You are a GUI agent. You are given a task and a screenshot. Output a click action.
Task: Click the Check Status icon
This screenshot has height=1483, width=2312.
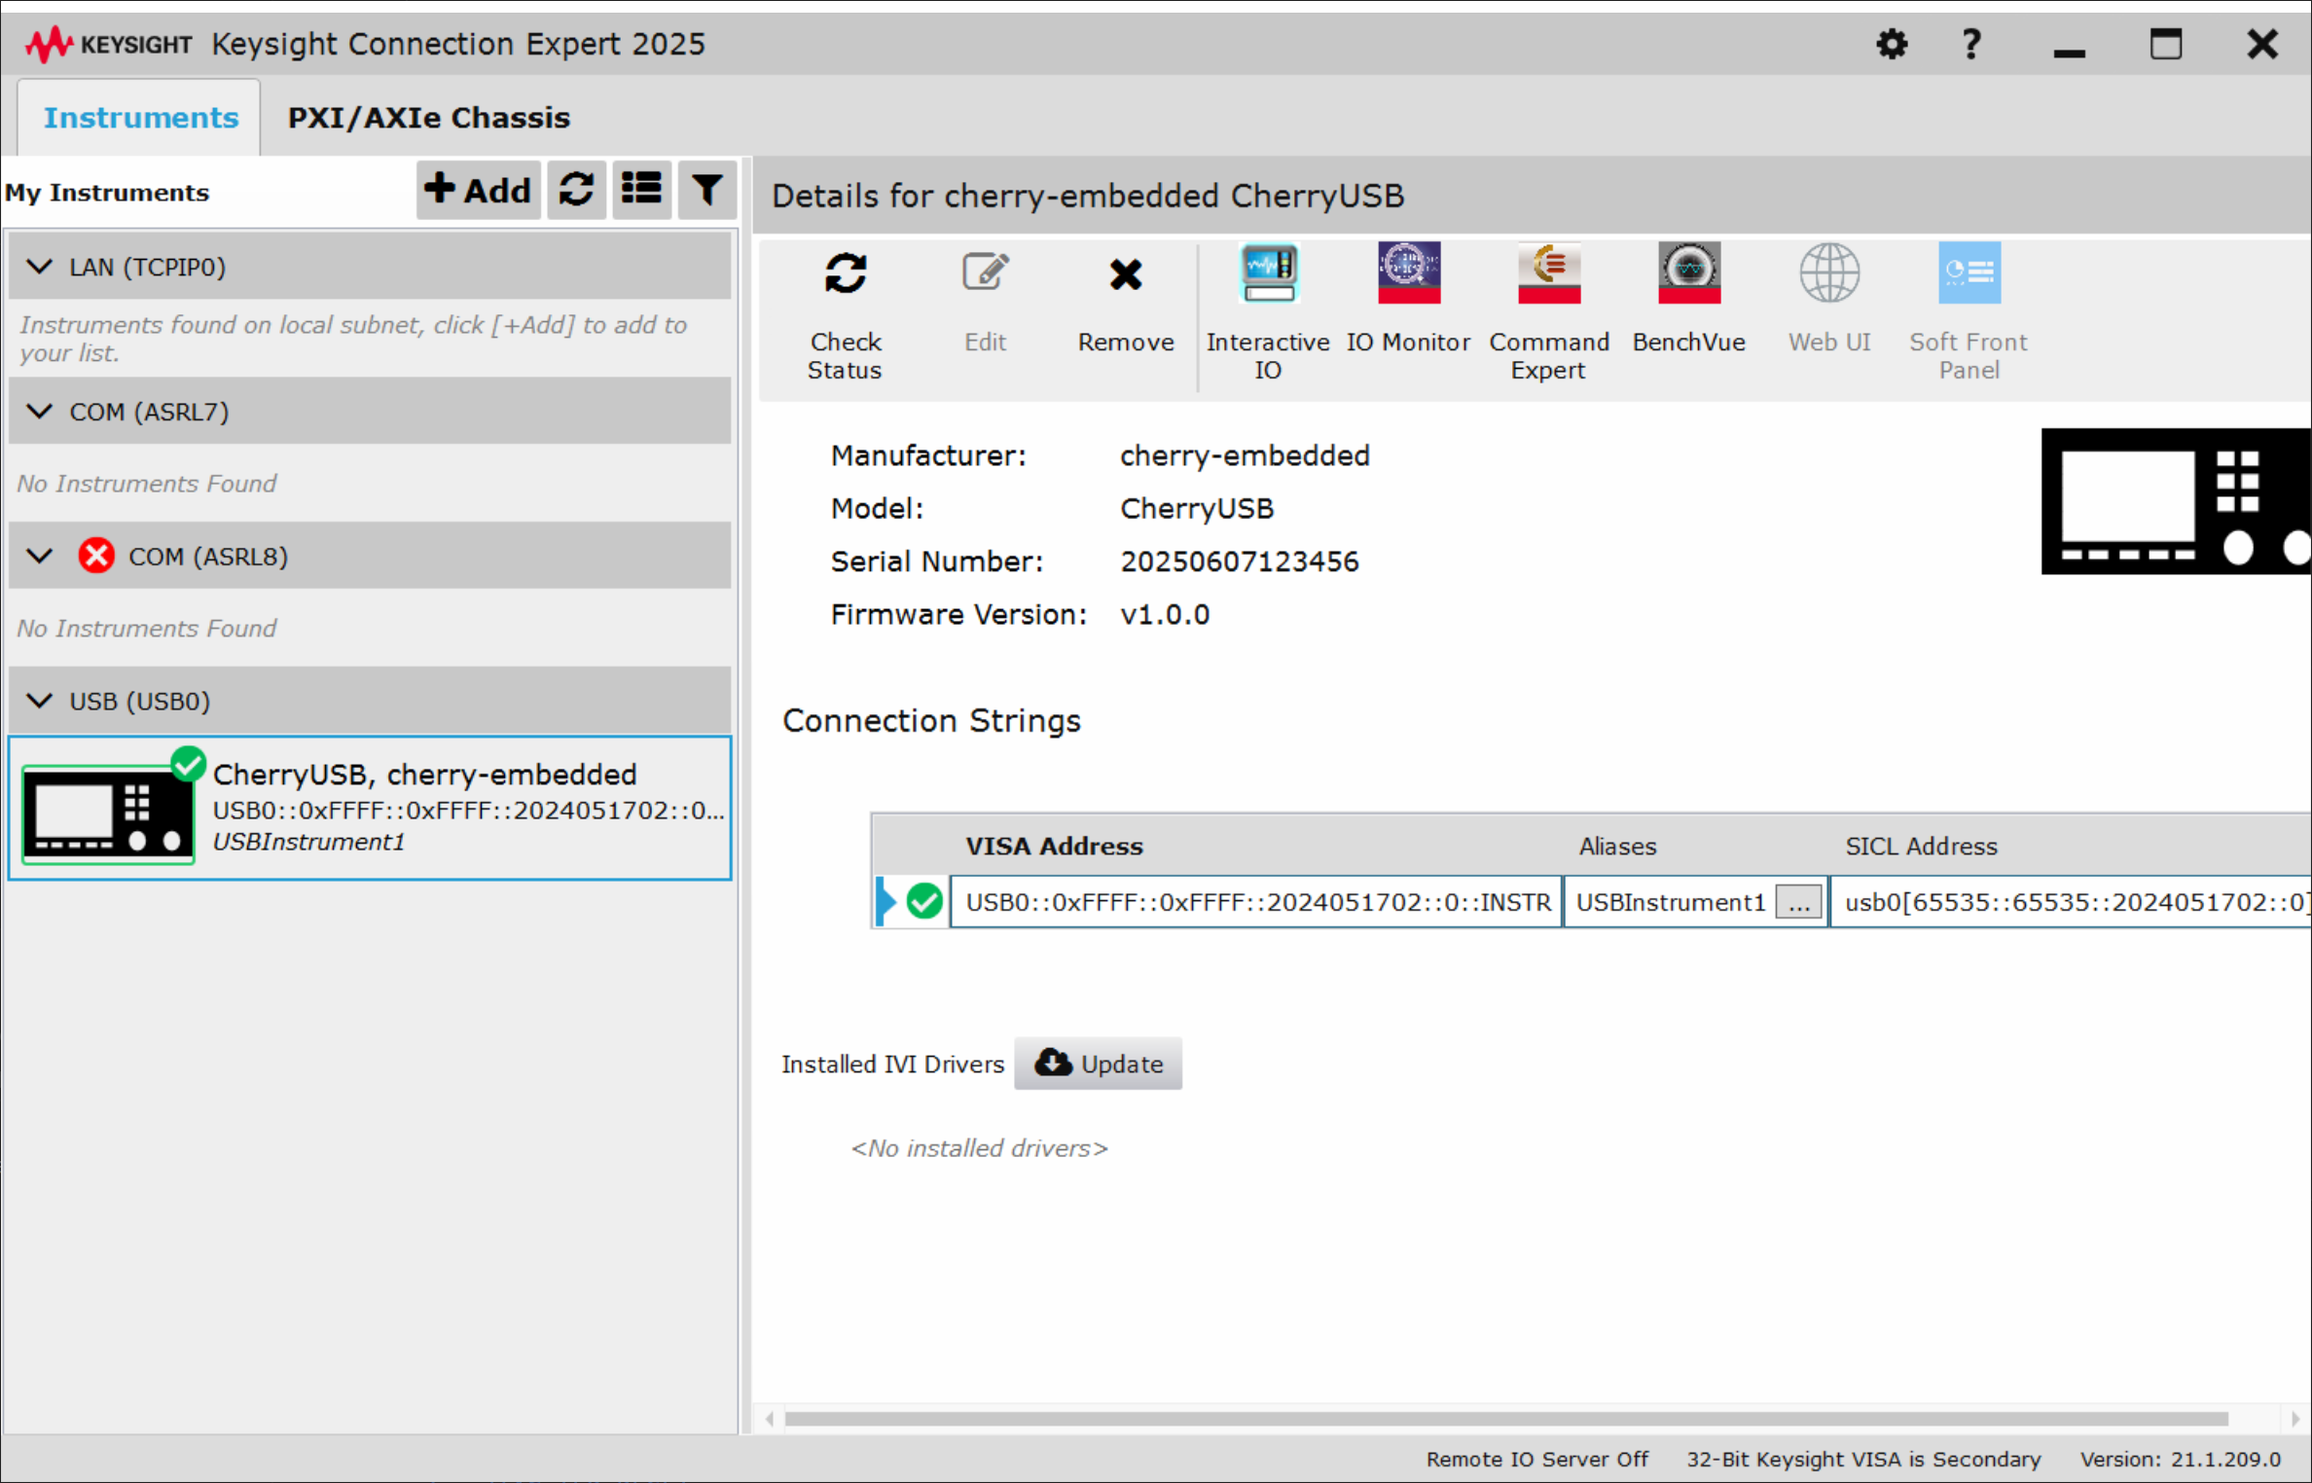pos(845,309)
